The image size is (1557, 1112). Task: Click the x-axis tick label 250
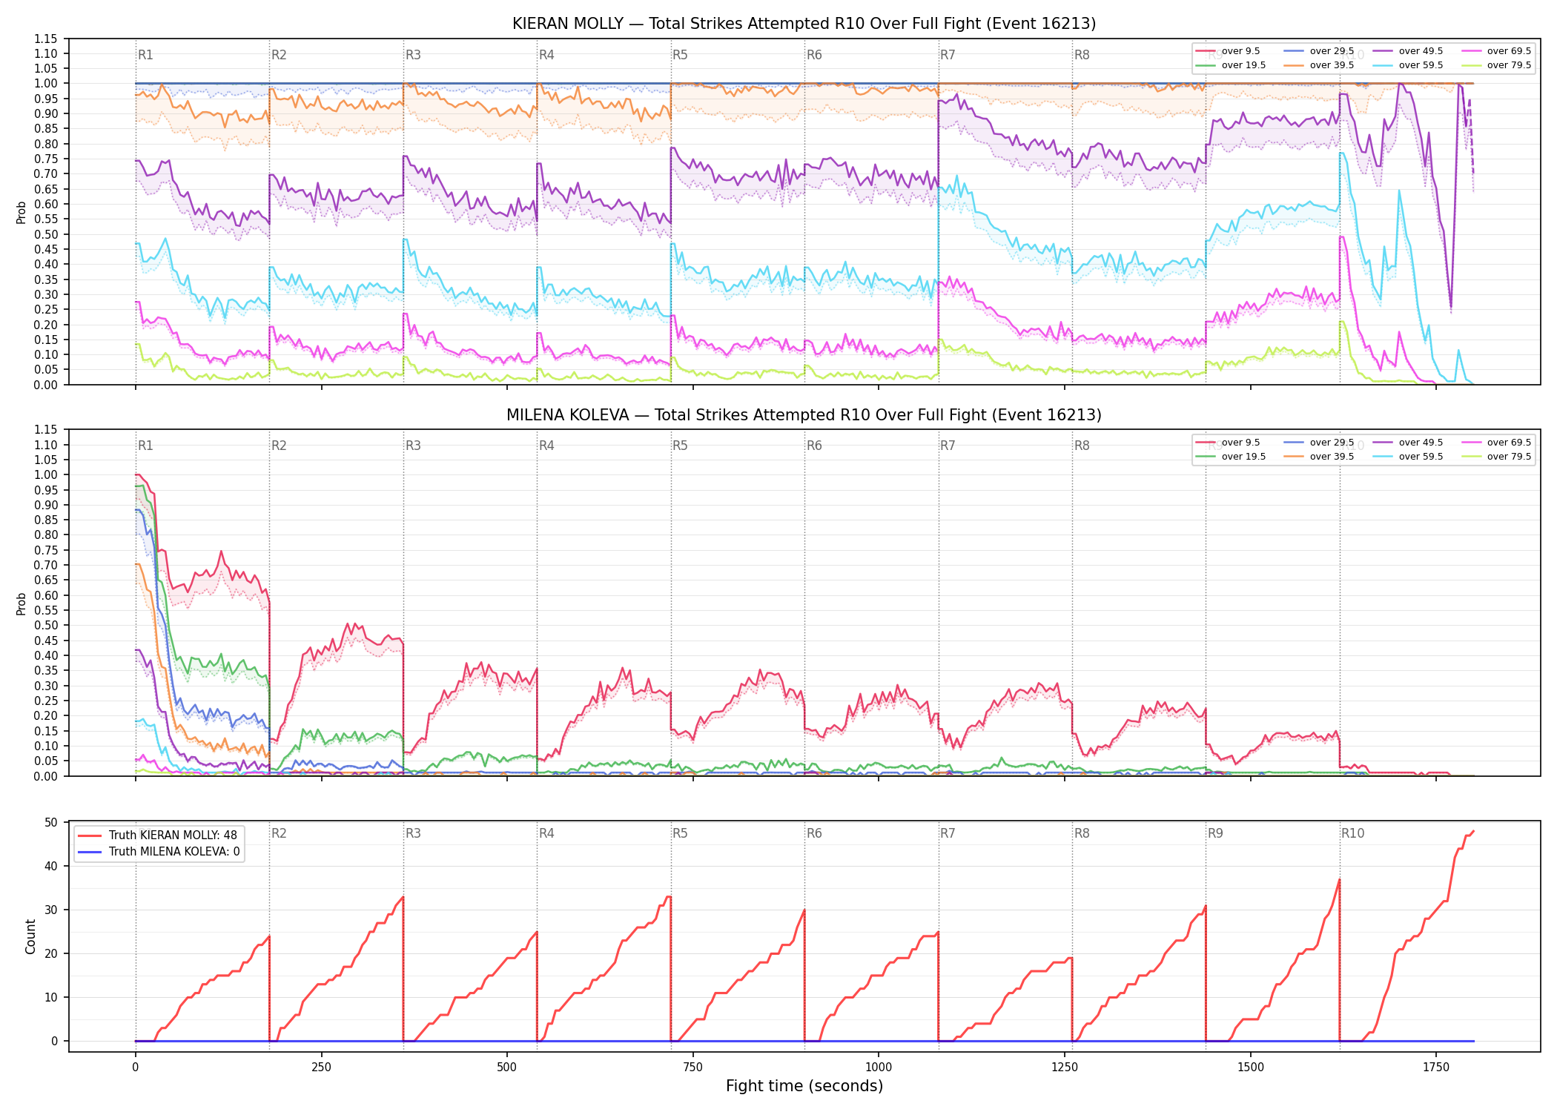[x=321, y=1068]
